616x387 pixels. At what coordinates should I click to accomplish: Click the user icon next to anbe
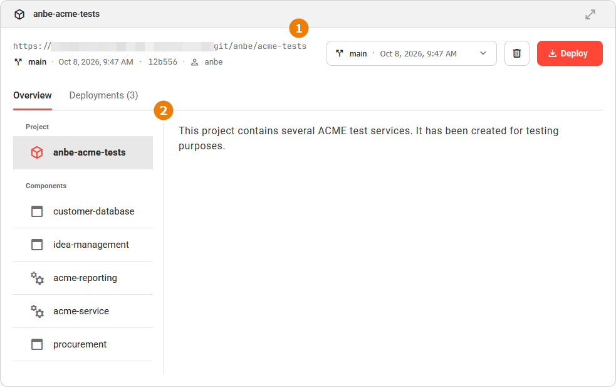coord(194,62)
